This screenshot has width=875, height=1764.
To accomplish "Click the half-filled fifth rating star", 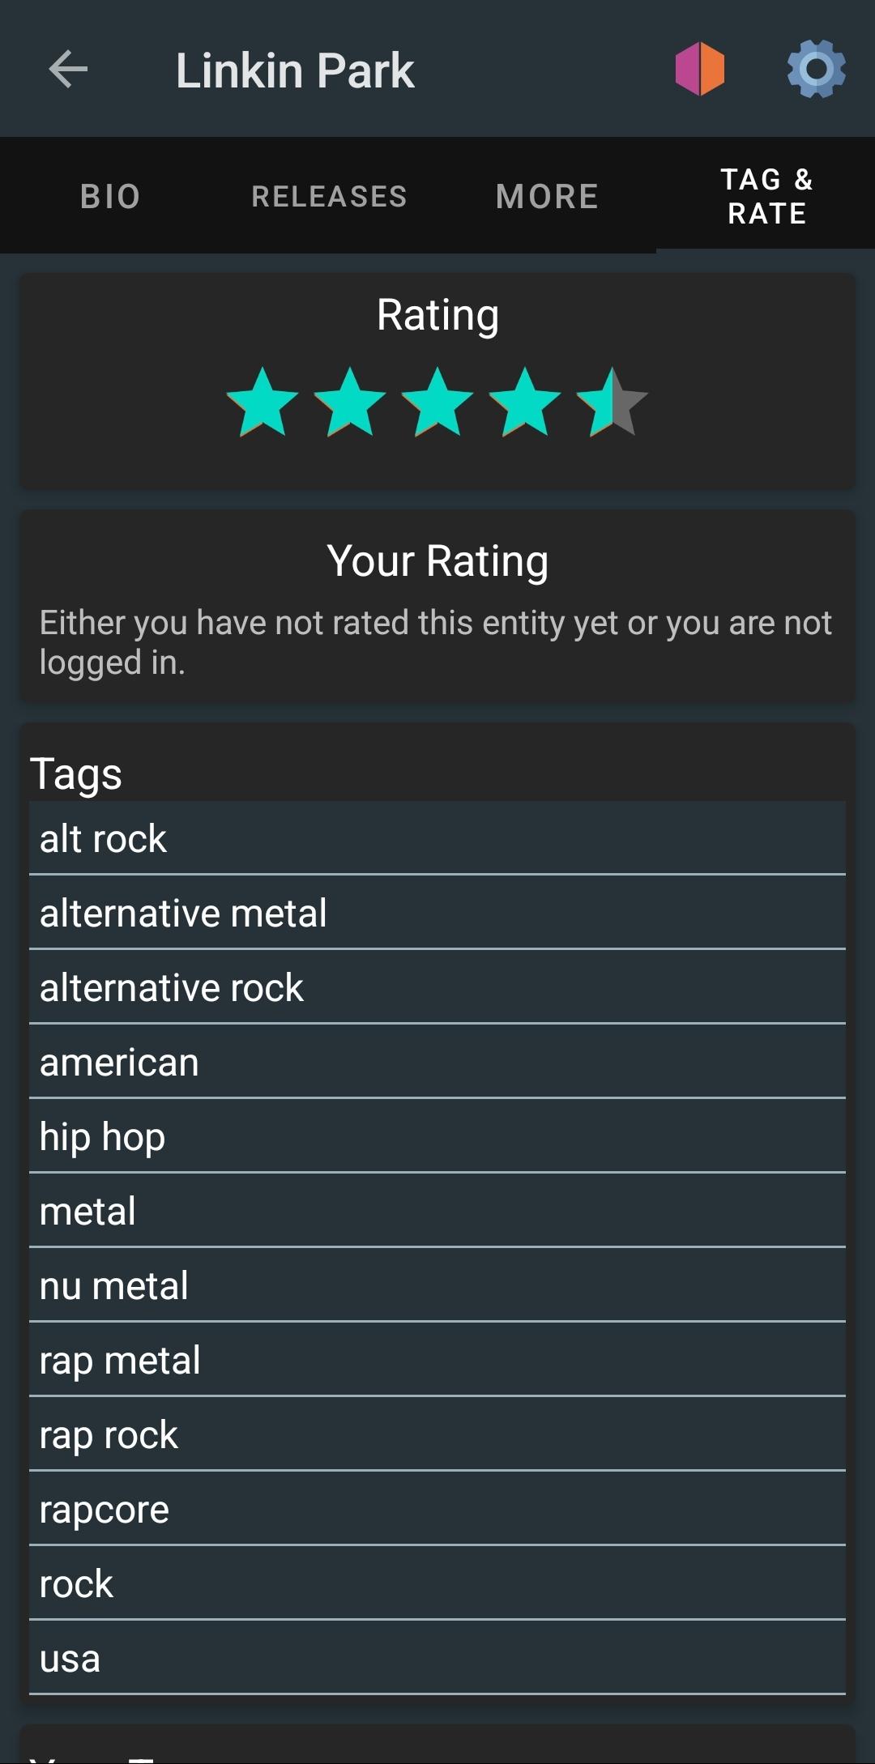I will [612, 403].
